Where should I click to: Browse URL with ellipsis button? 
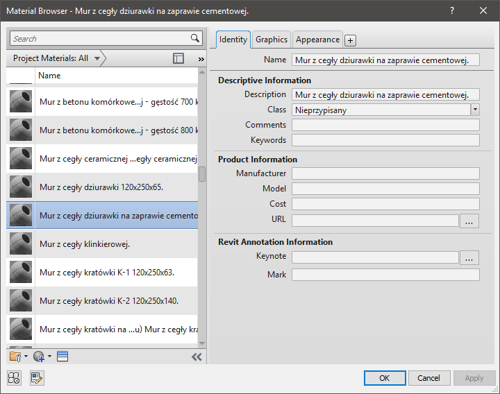point(469,221)
